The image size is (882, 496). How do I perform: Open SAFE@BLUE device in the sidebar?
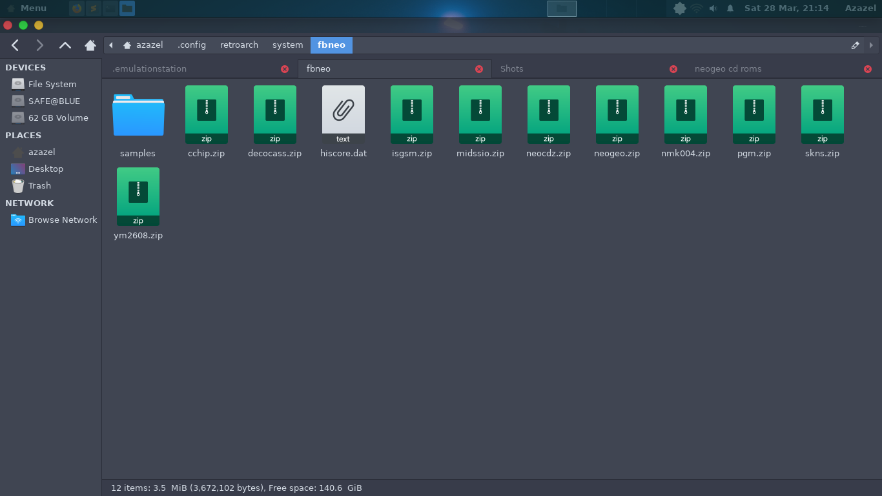point(51,101)
